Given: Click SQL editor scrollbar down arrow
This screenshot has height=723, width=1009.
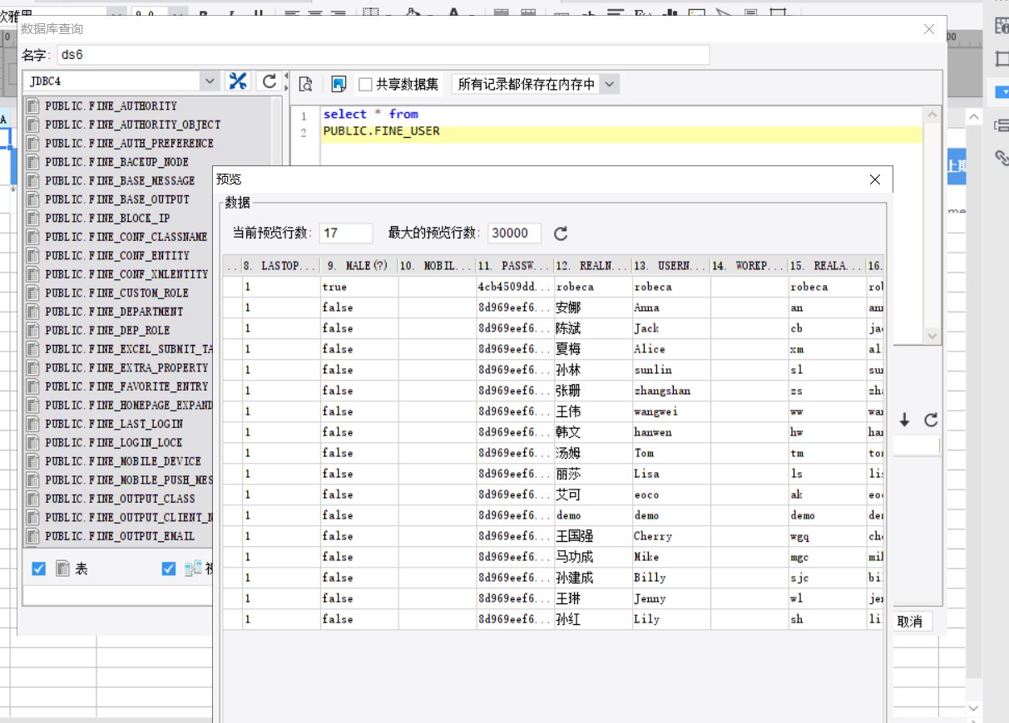Looking at the screenshot, I should tap(932, 336).
